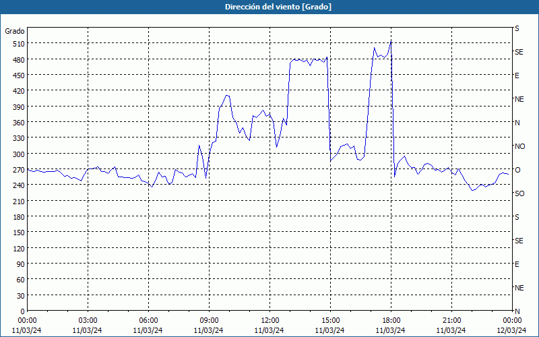Image resolution: width=539 pixels, height=337 pixels.
Task: Select the 330 degree axis label
Action: [x=19, y=138]
